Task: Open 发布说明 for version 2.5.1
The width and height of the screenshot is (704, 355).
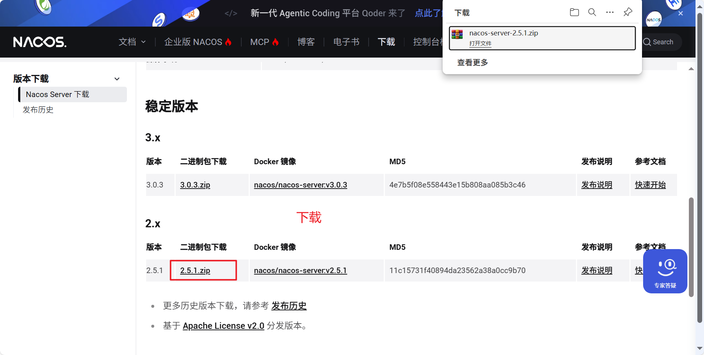Action: (x=597, y=270)
